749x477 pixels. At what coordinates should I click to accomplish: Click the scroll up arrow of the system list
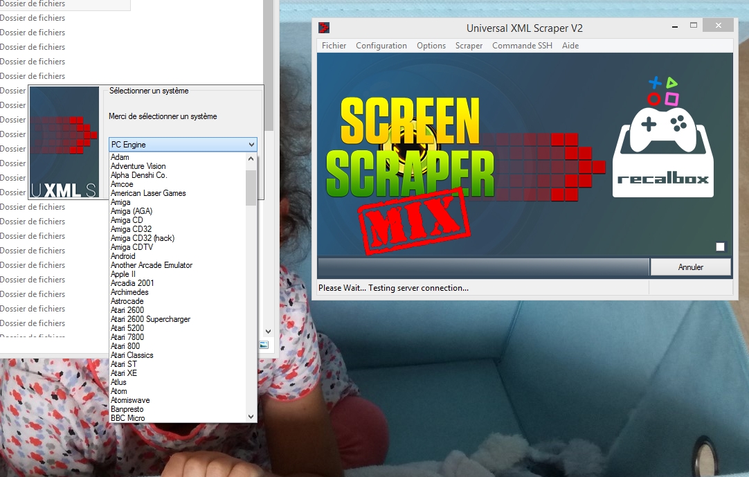251,159
